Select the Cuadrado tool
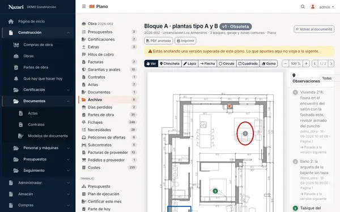Screen dimensions: 340x212 [x=248, y=63]
